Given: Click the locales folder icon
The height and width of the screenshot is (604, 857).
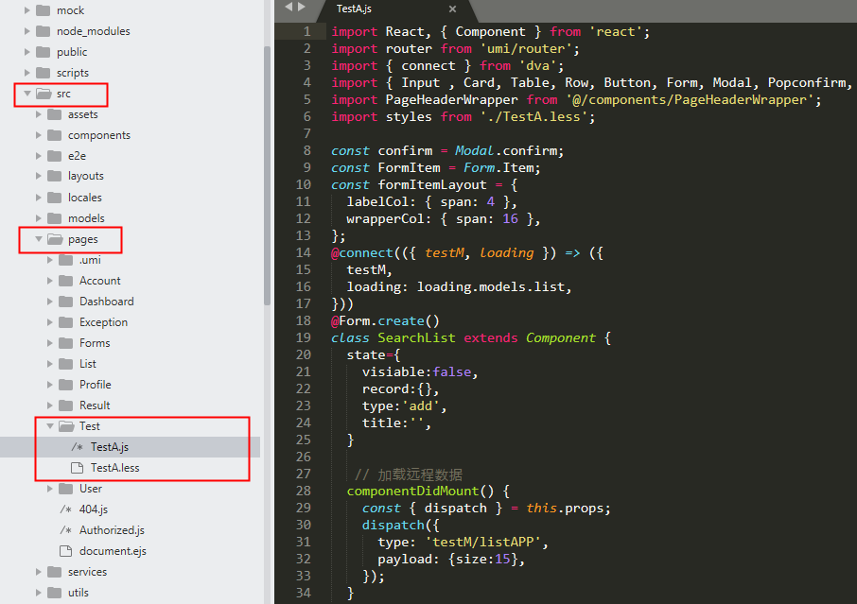Looking at the screenshot, I should [x=55, y=198].
